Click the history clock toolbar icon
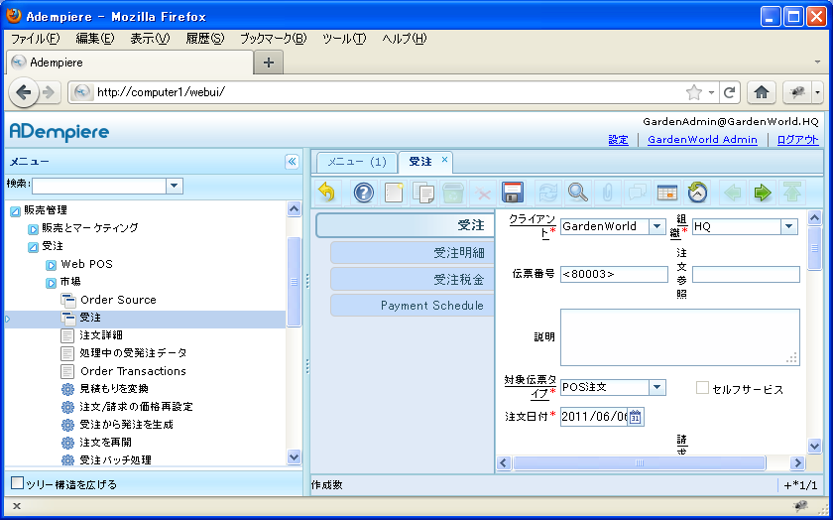833x520 pixels. pyautogui.click(x=697, y=193)
